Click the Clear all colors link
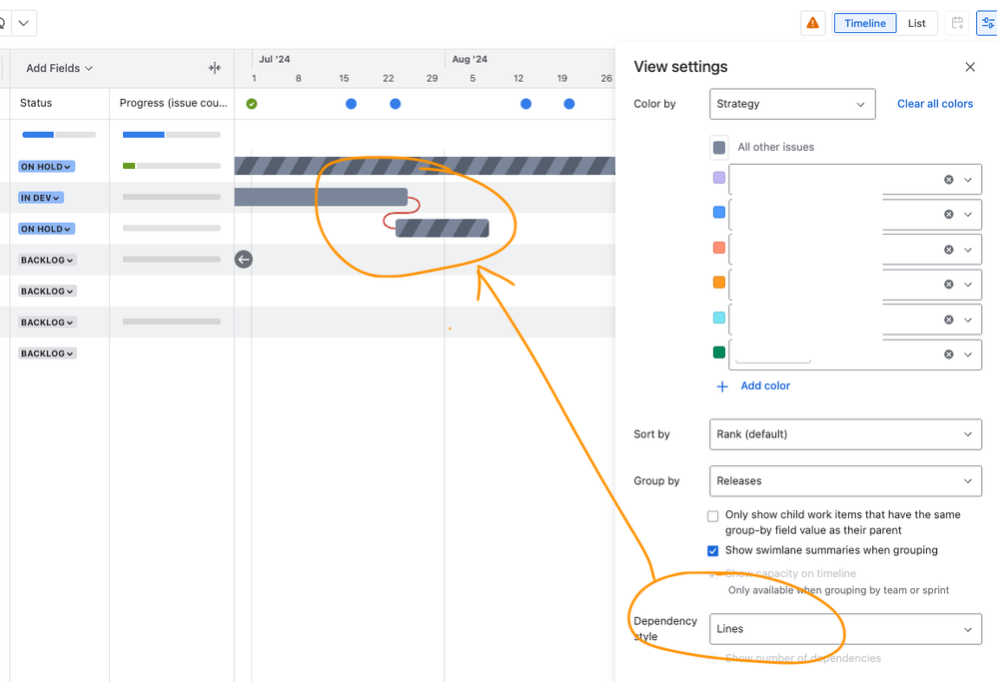This screenshot has height=682, width=997. pos(935,104)
